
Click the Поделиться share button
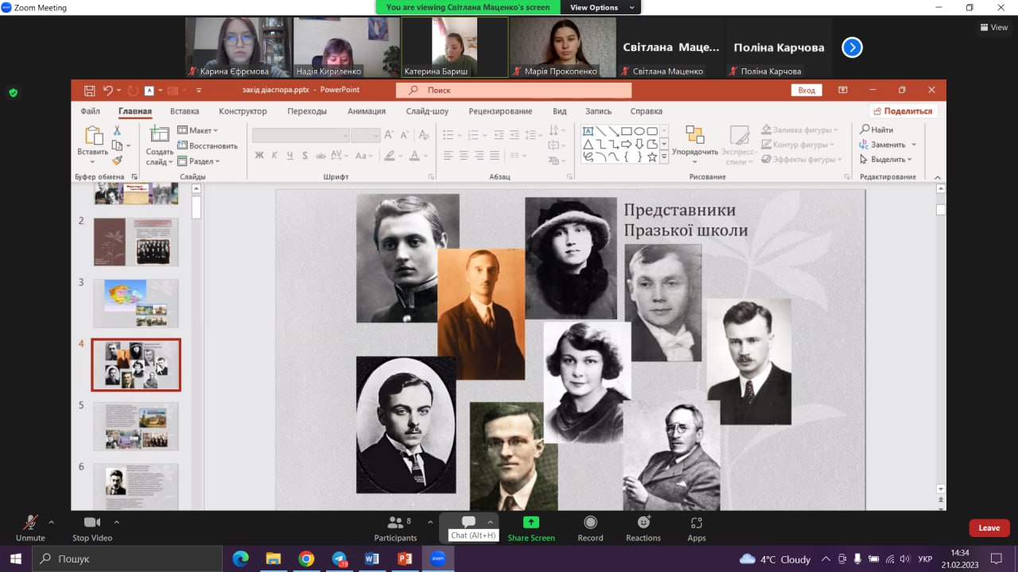pos(902,111)
